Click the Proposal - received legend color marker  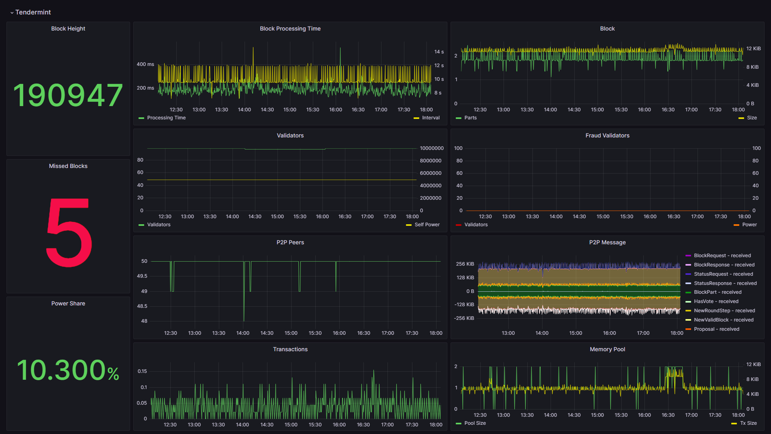(x=688, y=329)
